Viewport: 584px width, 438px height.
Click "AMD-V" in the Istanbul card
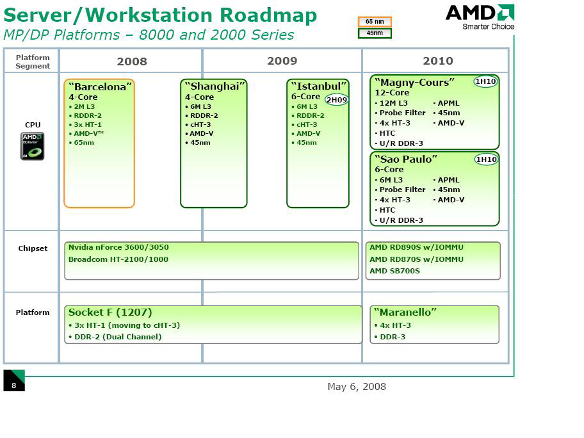(x=309, y=133)
